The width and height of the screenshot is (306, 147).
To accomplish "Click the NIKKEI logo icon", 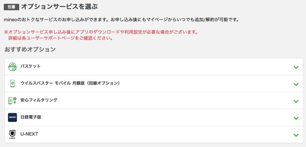I will point(12,117).
